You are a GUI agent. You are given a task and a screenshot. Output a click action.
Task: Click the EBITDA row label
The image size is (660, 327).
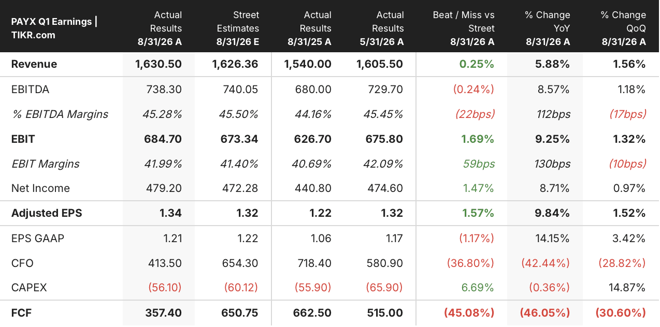click(x=31, y=90)
